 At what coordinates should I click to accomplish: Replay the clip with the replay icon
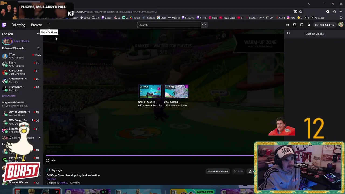(x=47, y=160)
